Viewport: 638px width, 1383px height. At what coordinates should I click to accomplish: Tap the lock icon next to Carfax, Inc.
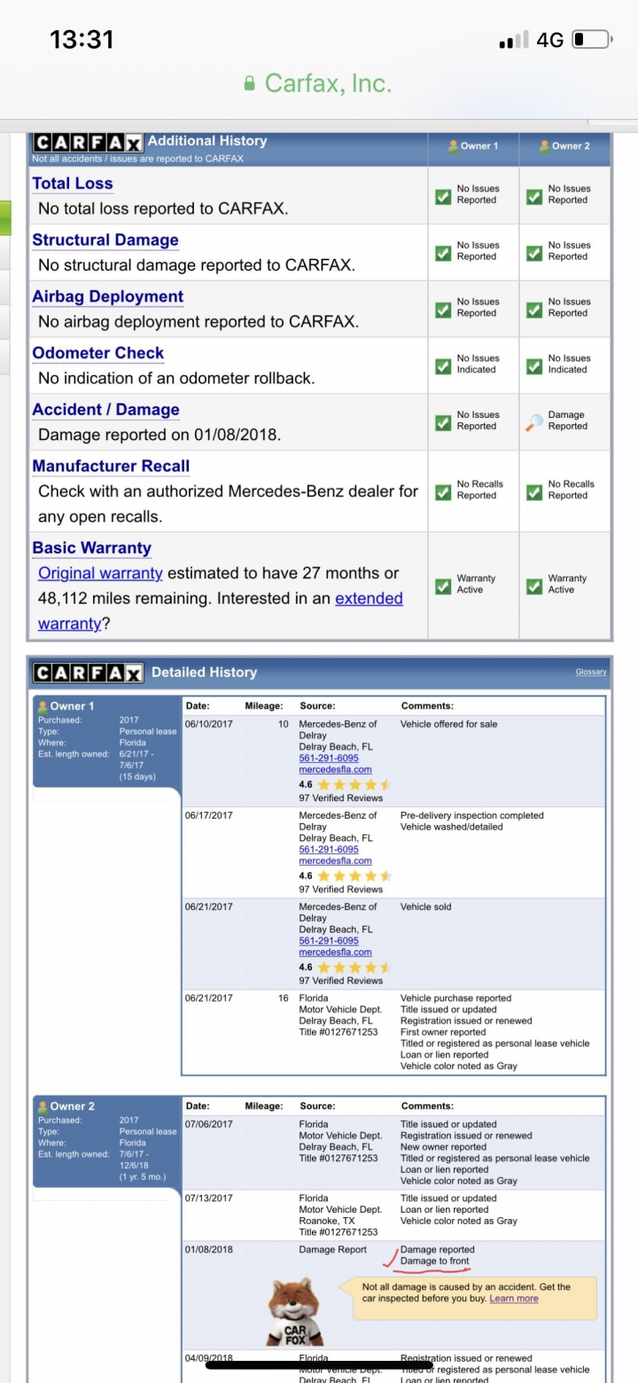(250, 83)
